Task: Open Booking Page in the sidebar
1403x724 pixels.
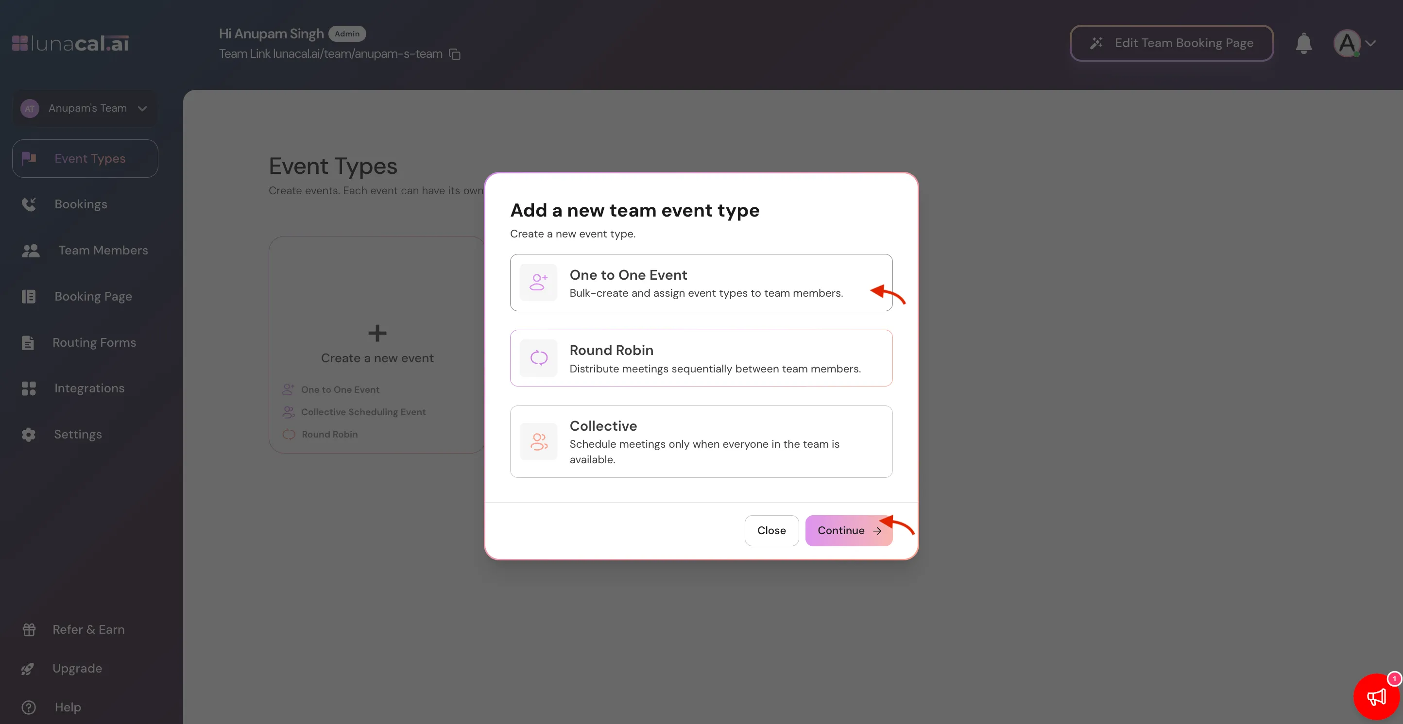Action: click(x=93, y=297)
